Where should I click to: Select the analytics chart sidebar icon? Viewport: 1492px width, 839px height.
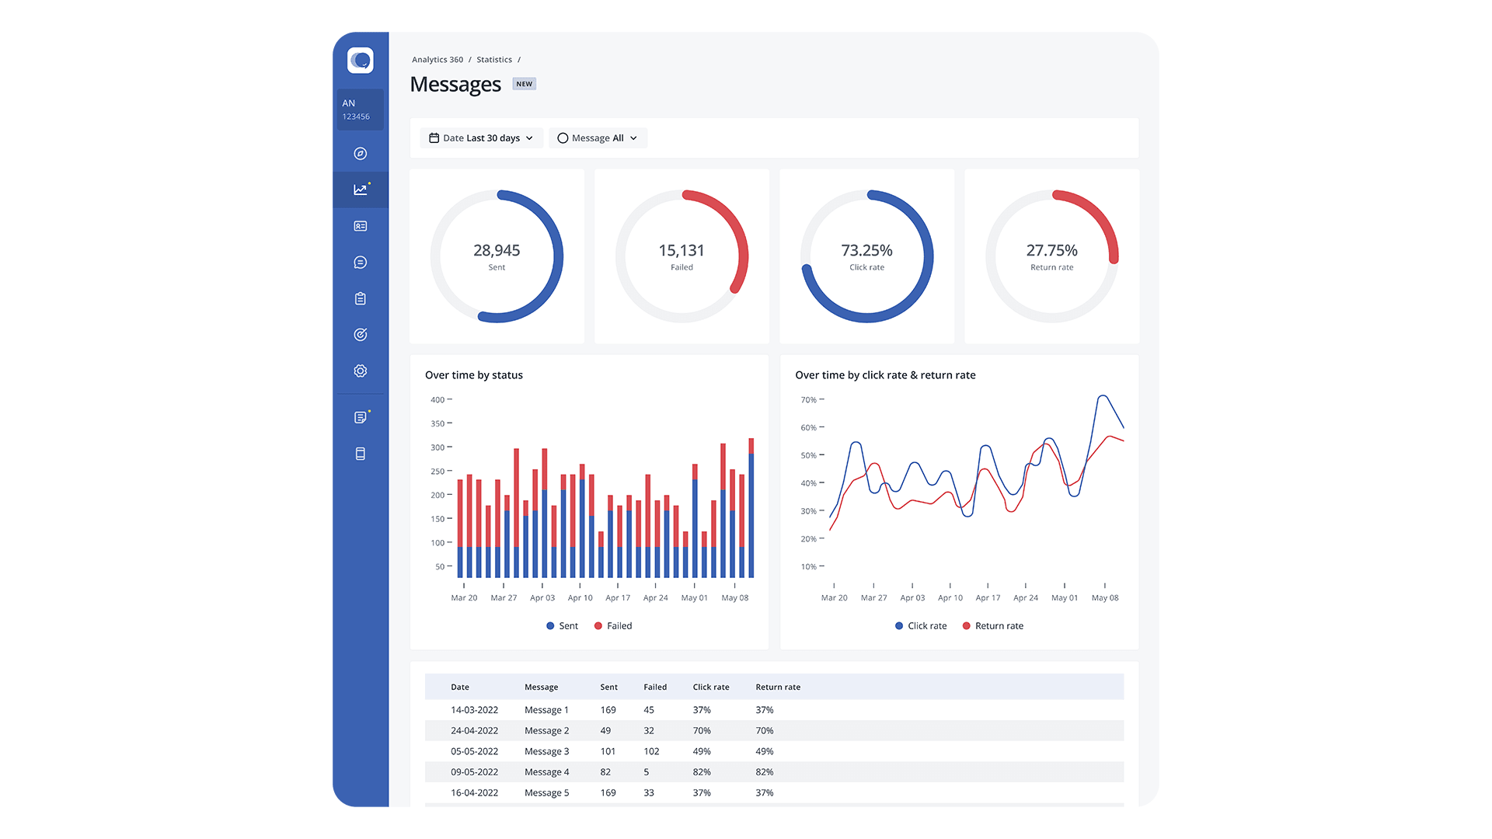coord(361,190)
